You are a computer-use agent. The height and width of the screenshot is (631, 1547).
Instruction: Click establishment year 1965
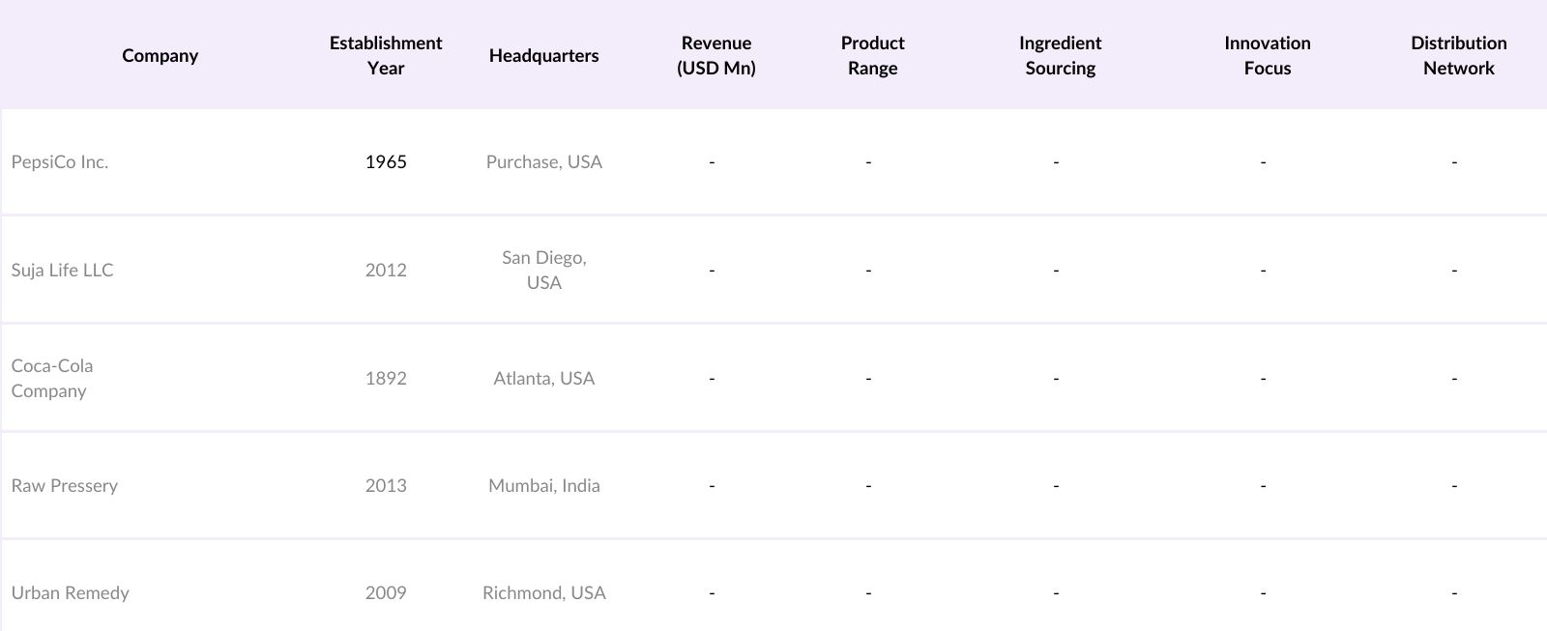point(386,161)
